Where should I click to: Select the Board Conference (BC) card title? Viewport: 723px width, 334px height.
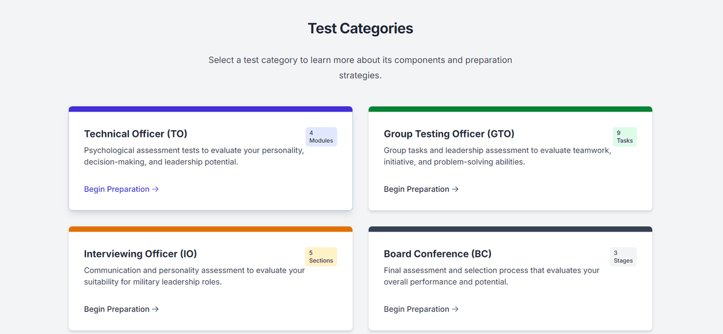(437, 254)
